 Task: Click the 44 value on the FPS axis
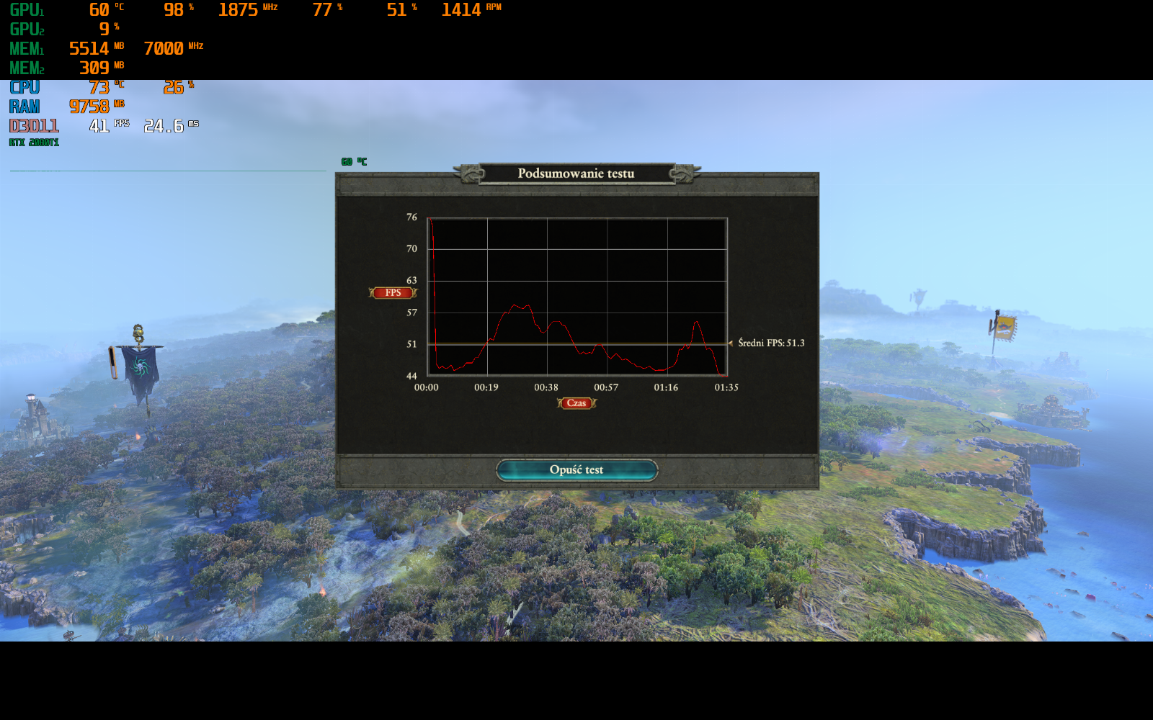411,376
